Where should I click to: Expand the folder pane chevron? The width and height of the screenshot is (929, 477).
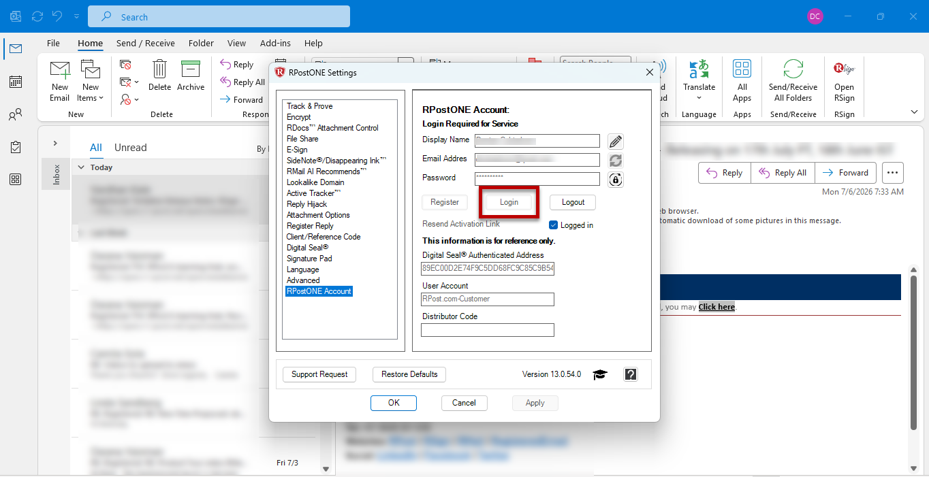click(x=55, y=144)
